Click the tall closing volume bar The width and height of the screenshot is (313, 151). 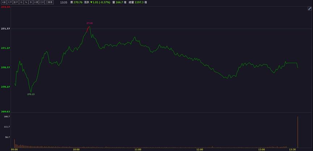tap(298, 132)
